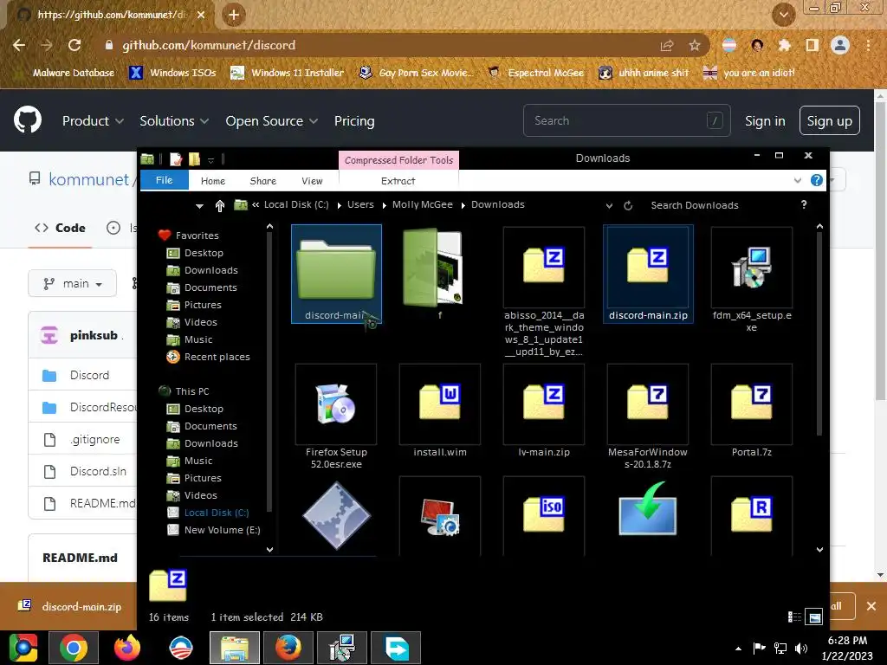Click Sign in on GitHub
Viewport: 887px width, 665px height.
(765, 121)
